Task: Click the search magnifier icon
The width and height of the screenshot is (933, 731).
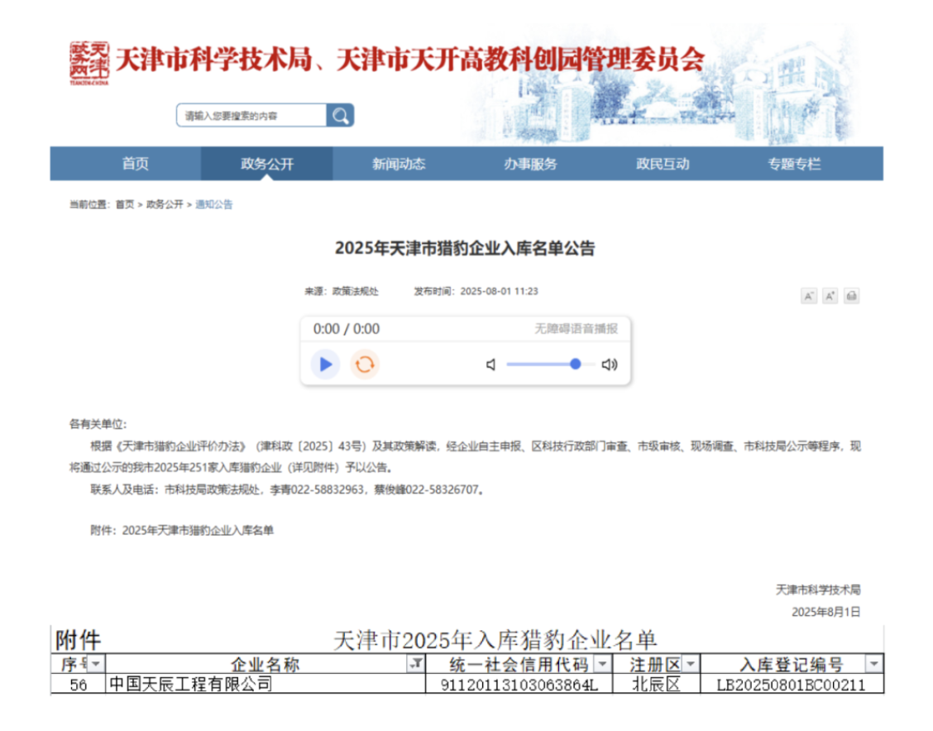Action: click(x=340, y=116)
